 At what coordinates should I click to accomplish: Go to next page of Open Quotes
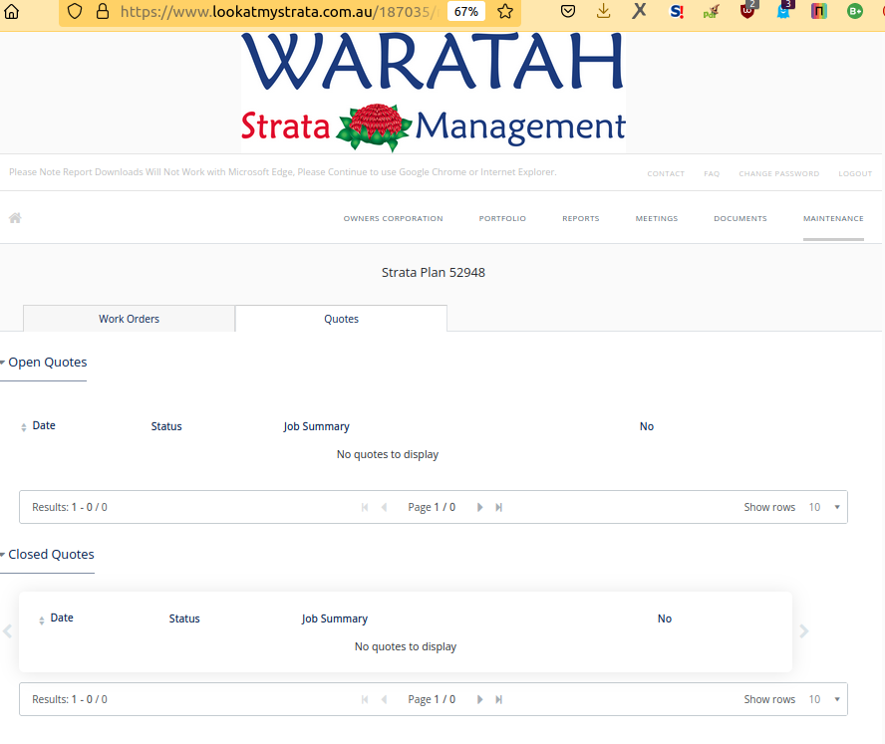click(479, 507)
